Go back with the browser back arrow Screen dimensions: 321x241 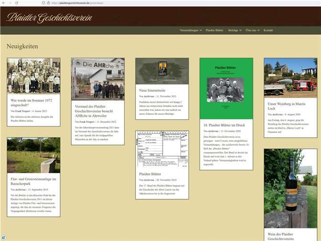(4, 3)
